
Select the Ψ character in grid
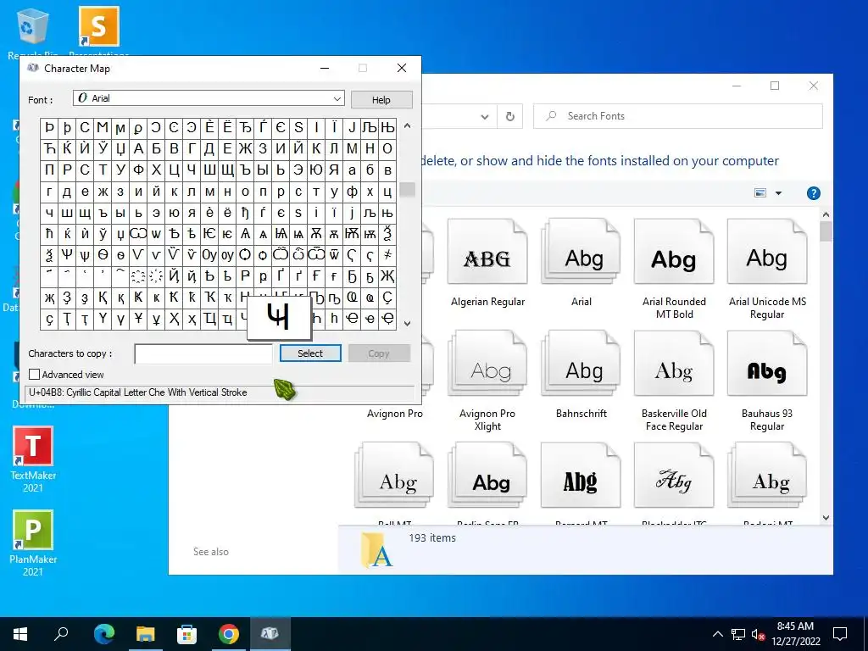click(67, 254)
